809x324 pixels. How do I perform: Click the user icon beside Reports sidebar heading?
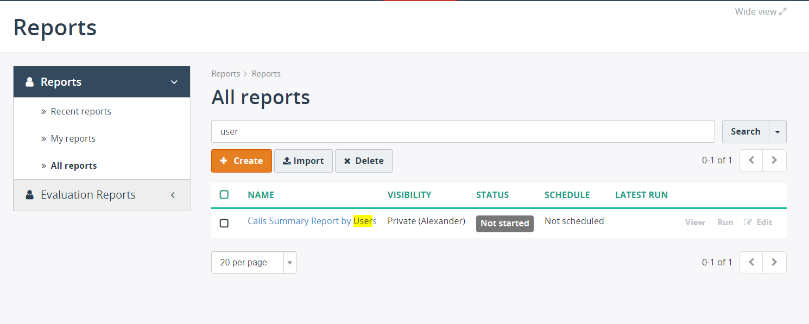point(30,82)
